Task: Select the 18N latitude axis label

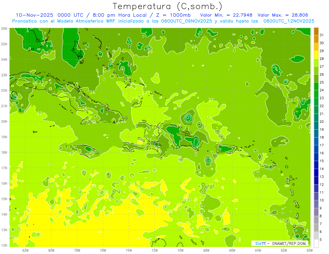Action: coord(4,152)
